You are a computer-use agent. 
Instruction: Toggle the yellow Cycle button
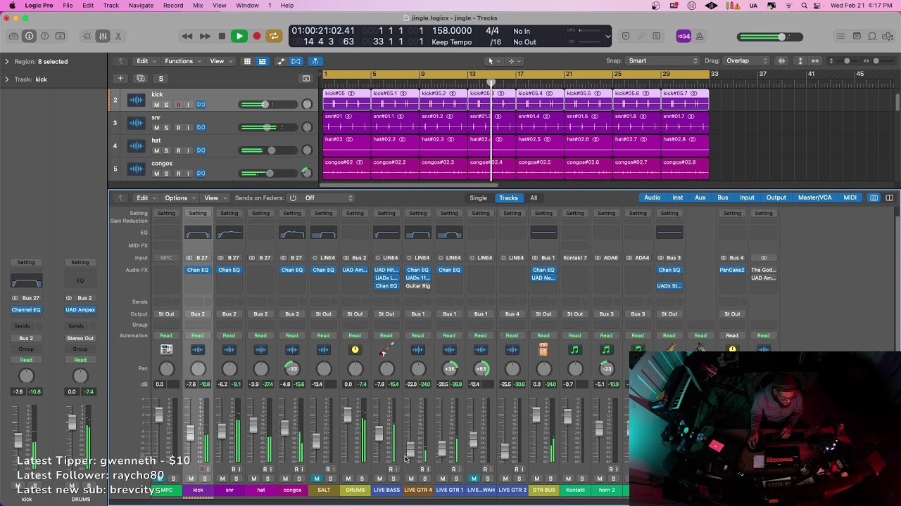274,36
